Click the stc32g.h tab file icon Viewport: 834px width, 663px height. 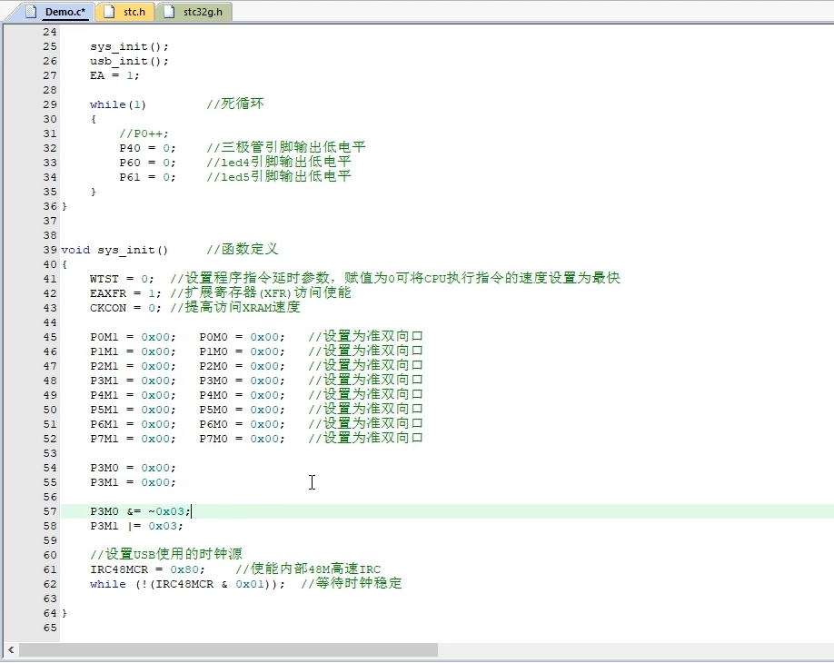pos(169,12)
